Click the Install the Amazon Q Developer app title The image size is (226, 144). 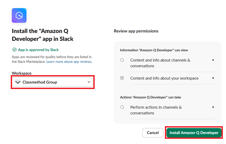point(42,35)
